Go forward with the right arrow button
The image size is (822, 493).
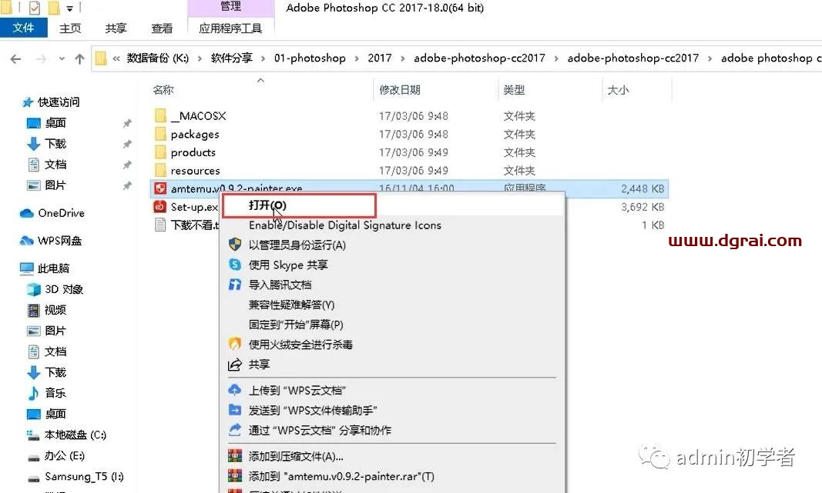pyautogui.click(x=41, y=58)
